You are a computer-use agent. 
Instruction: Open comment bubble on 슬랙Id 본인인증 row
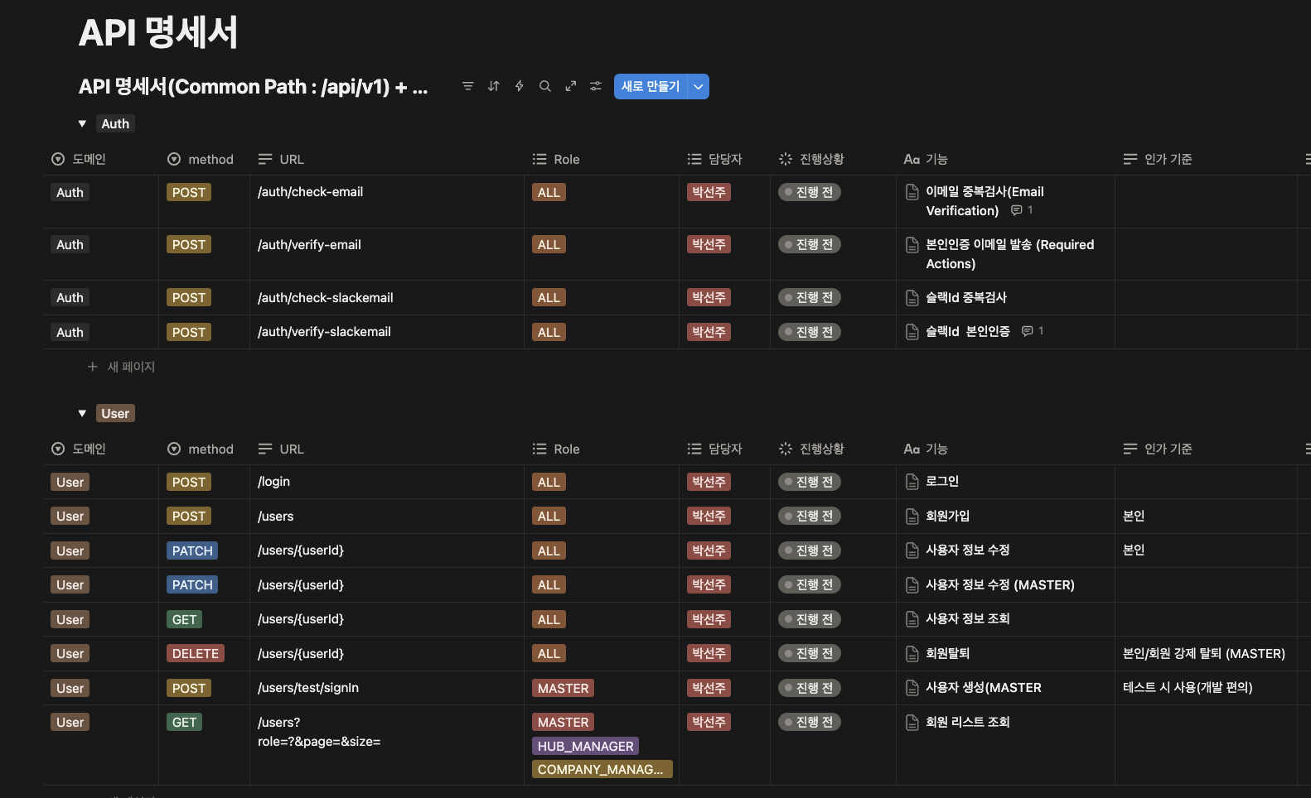pos(1033,331)
